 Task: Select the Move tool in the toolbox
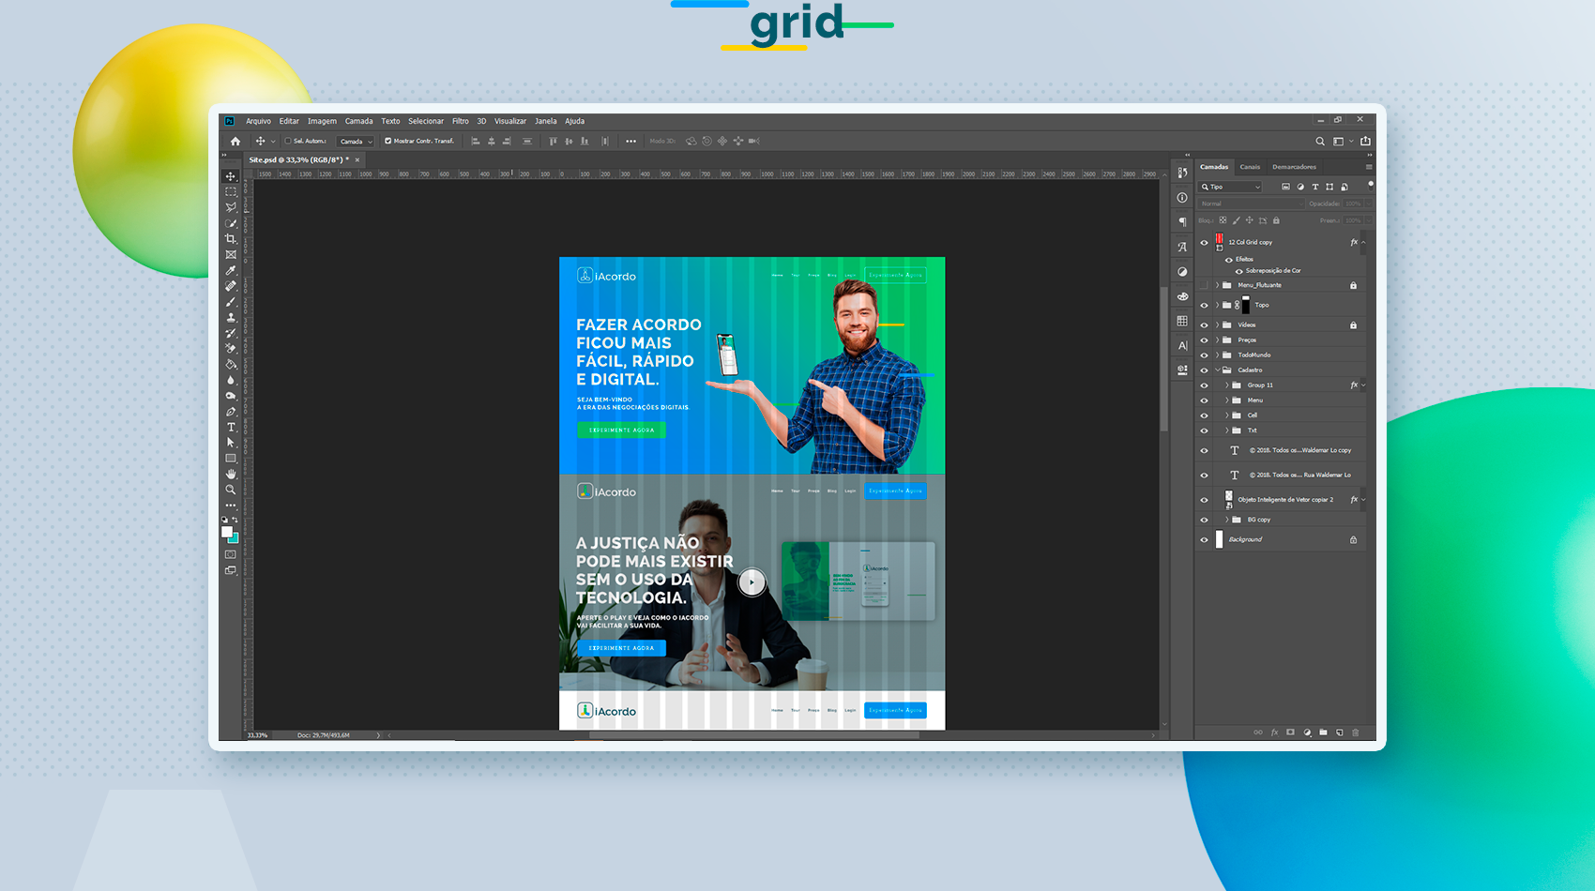[231, 176]
